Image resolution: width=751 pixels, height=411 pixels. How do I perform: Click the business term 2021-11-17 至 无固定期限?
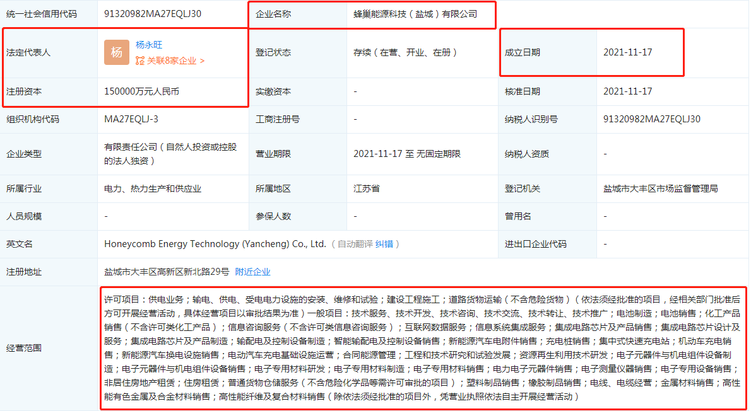pyautogui.click(x=407, y=154)
